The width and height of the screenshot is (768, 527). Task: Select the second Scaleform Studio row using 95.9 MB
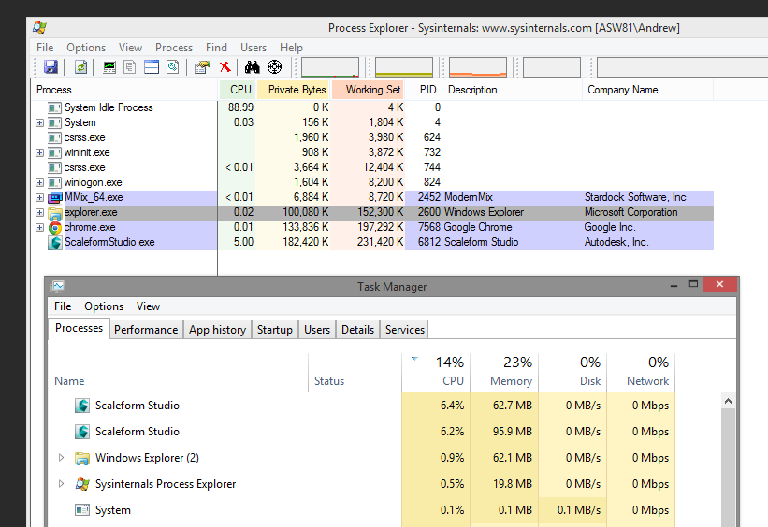[362, 432]
